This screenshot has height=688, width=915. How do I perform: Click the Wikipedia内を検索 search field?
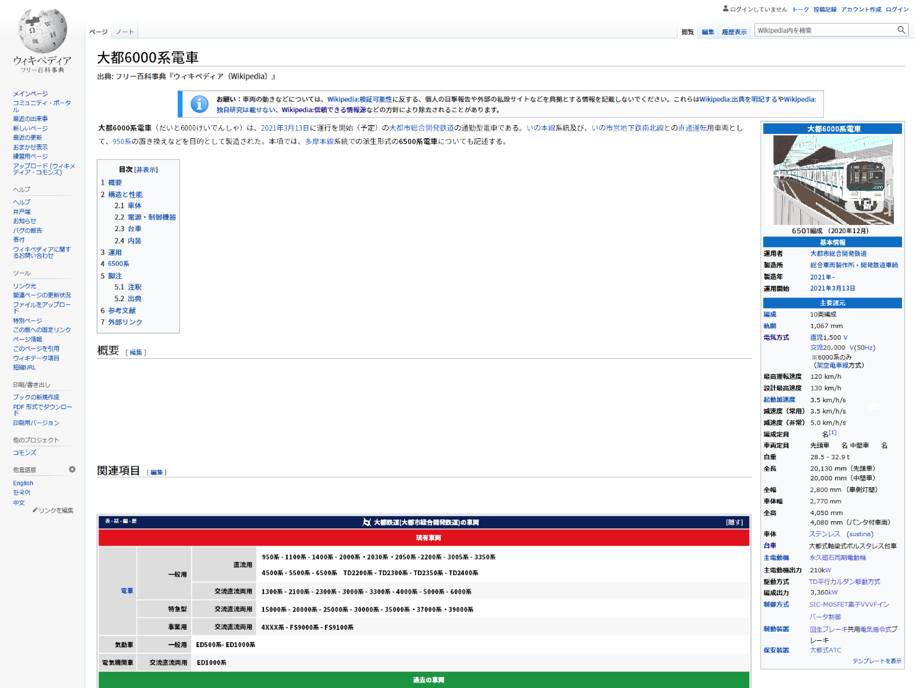coord(824,30)
